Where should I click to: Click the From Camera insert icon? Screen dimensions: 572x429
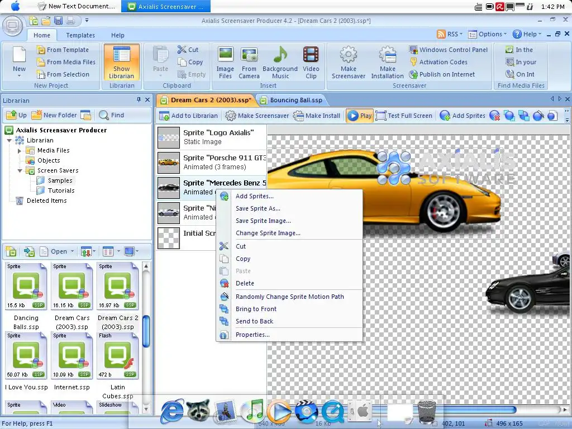coord(249,63)
